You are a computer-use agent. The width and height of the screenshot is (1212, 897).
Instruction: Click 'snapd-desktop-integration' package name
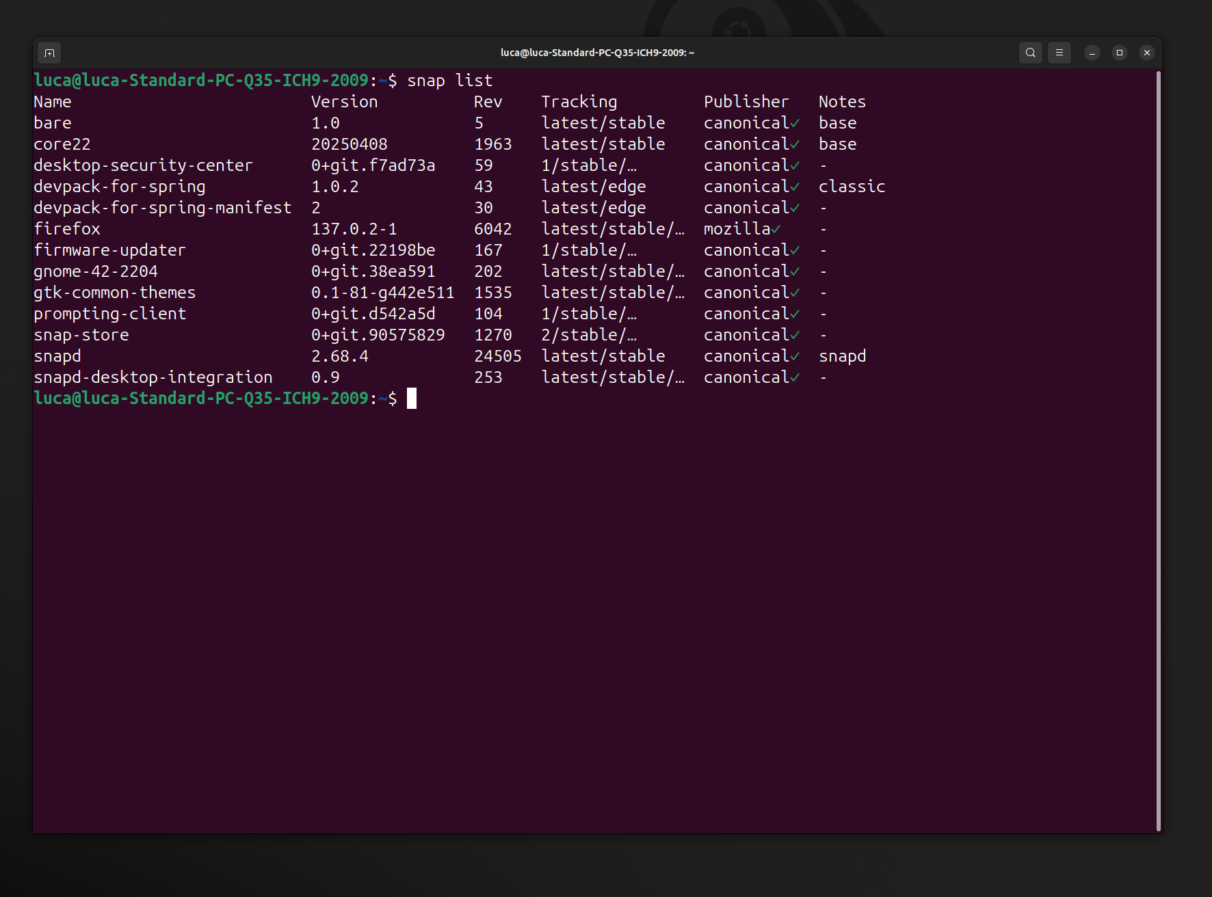[153, 377]
